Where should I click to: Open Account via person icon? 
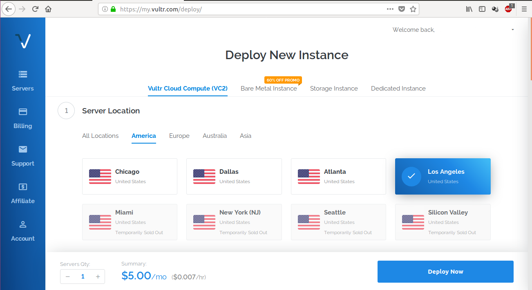tap(23, 224)
